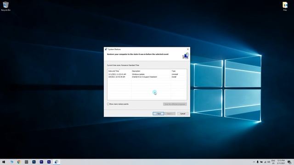Click the Back button in System Restore
This screenshot has height=165, width=294.
click(158, 114)
